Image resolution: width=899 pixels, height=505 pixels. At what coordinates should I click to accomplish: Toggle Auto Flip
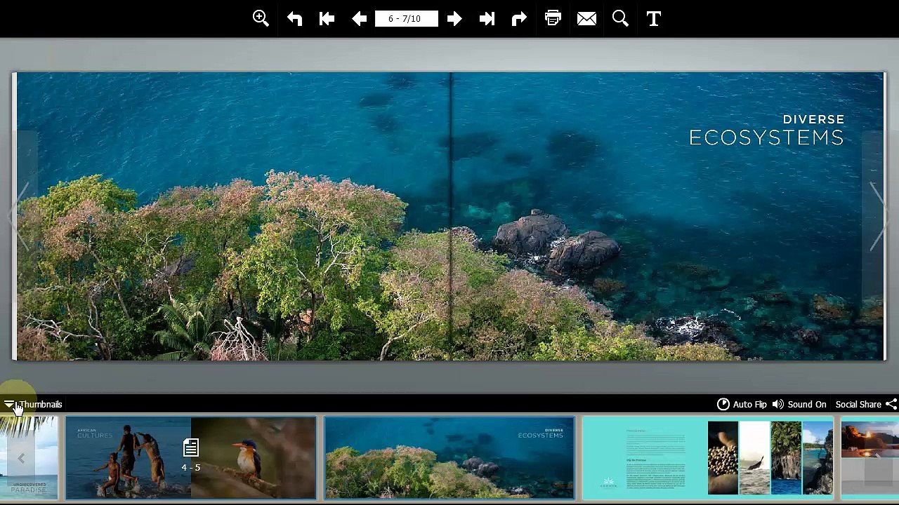(749, 405)
